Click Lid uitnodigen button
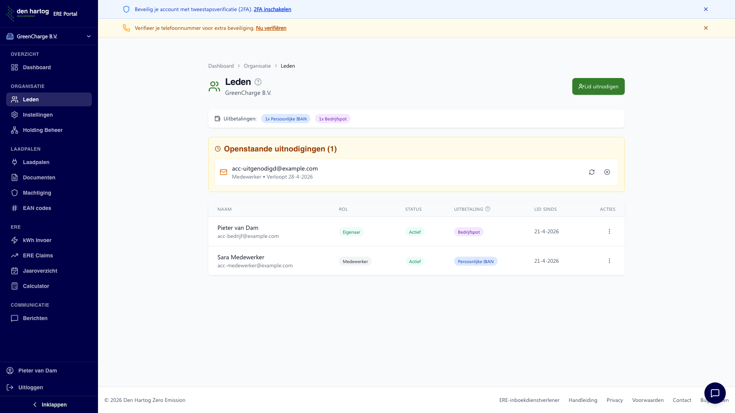Image resolution: width=735 pixels, height=413 pixels. (598, 86)
